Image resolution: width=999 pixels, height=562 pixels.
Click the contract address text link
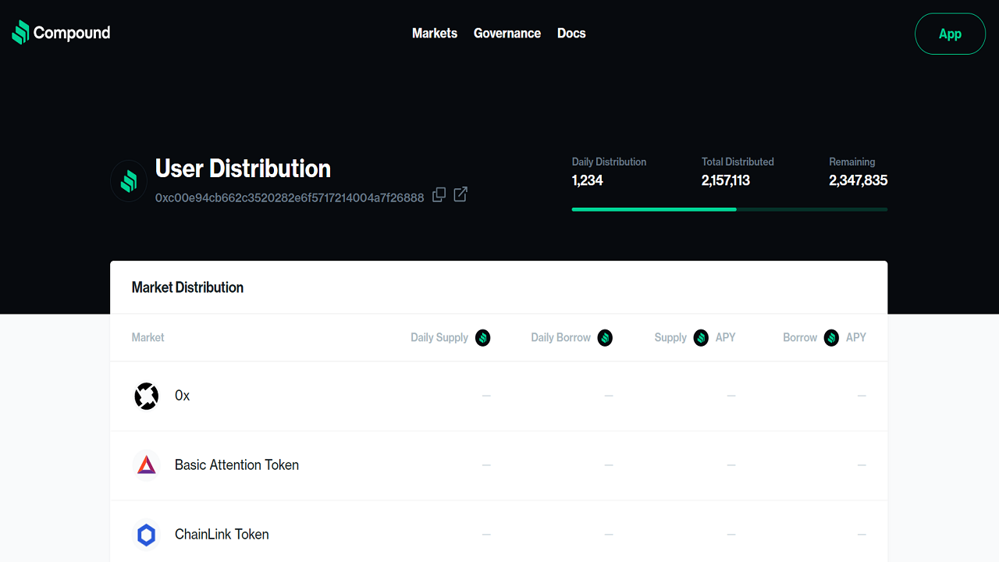click(290, 197)
